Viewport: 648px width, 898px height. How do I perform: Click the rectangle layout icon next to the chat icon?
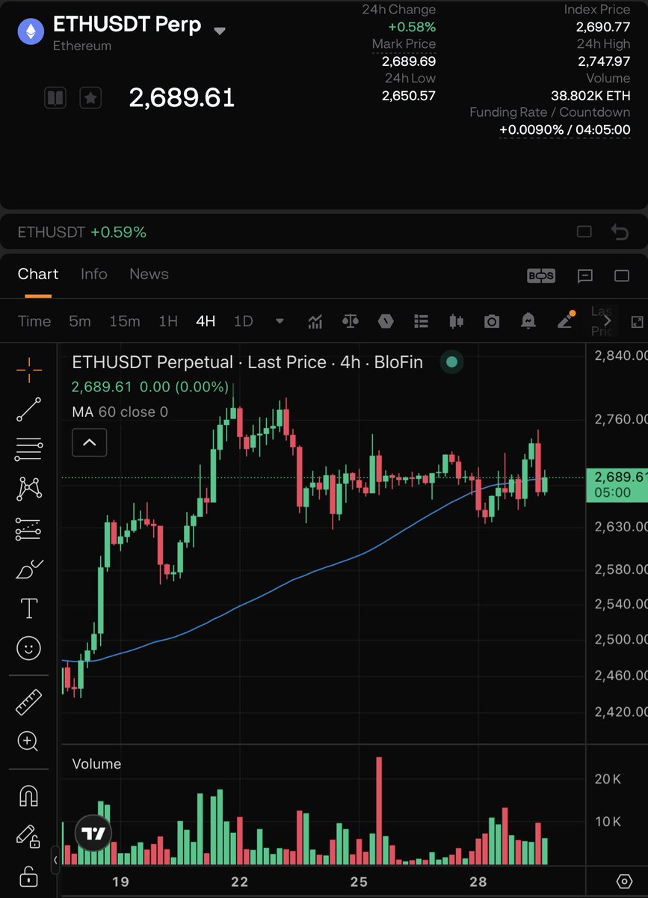coord(622,275)
